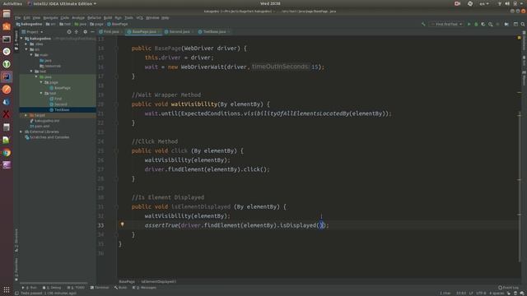The image size is (527, 296).
Task: Open the keyboard language en dropdown
Action: tap(484, 3)
